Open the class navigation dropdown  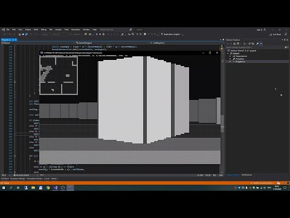coord(113,43)
